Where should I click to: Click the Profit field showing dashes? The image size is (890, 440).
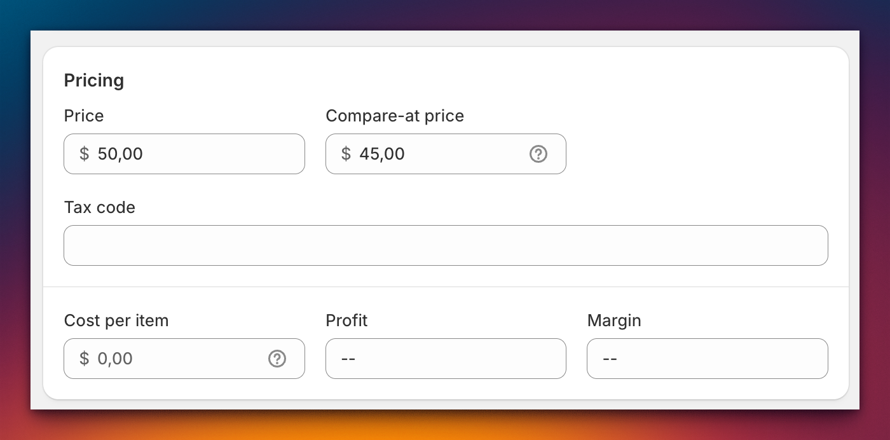445,359
